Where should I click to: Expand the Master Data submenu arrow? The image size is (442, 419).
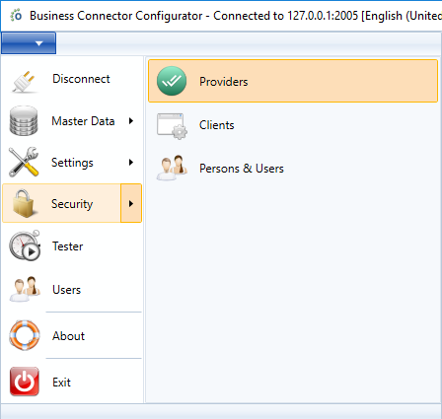[131, 121]
